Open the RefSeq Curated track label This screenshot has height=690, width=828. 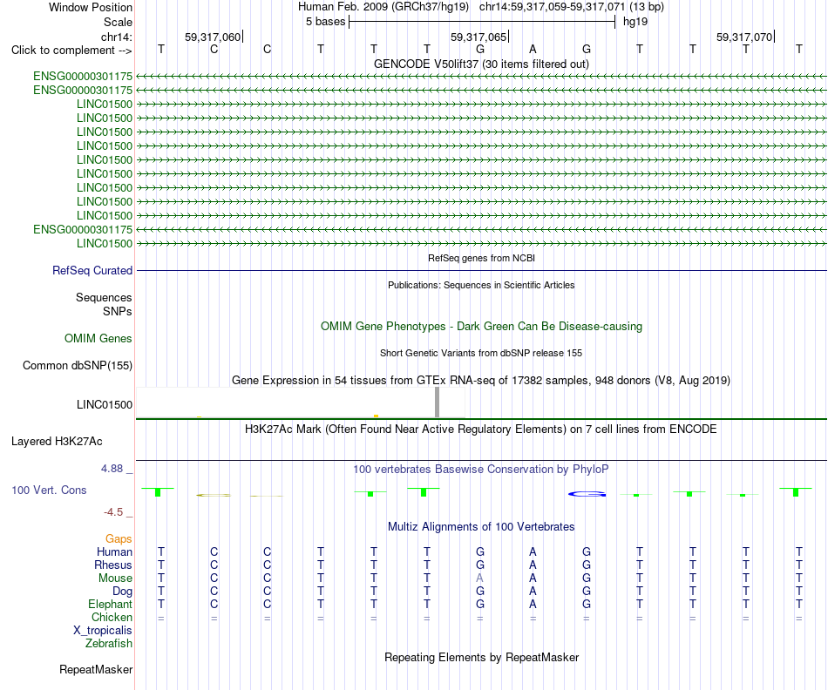coord(92,270)
